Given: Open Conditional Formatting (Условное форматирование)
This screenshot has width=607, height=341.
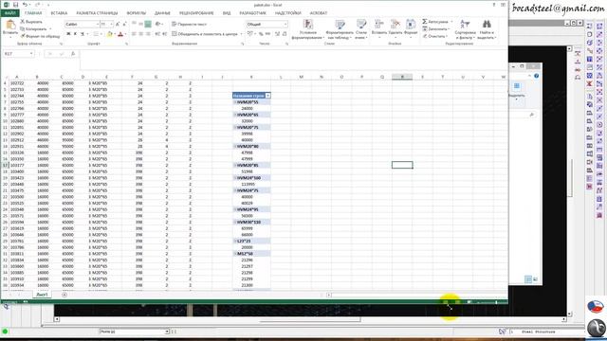Looking at the screenshot, I should tap(307, 29).
